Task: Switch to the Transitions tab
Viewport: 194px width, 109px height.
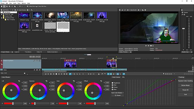Action: pos(28,52)
